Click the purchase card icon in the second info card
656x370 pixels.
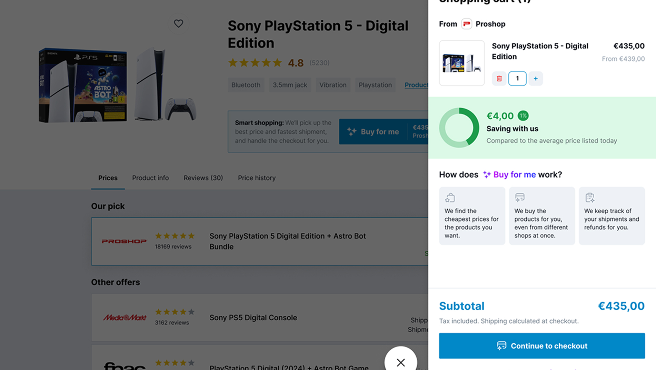click(519, 198)
